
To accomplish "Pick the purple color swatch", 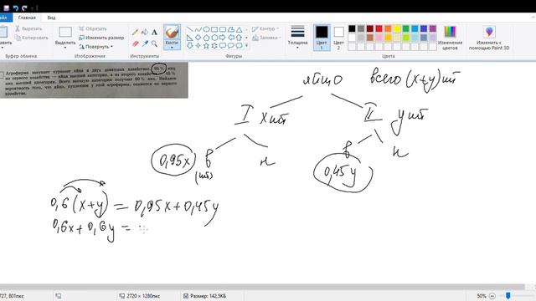I will [433, 28].
